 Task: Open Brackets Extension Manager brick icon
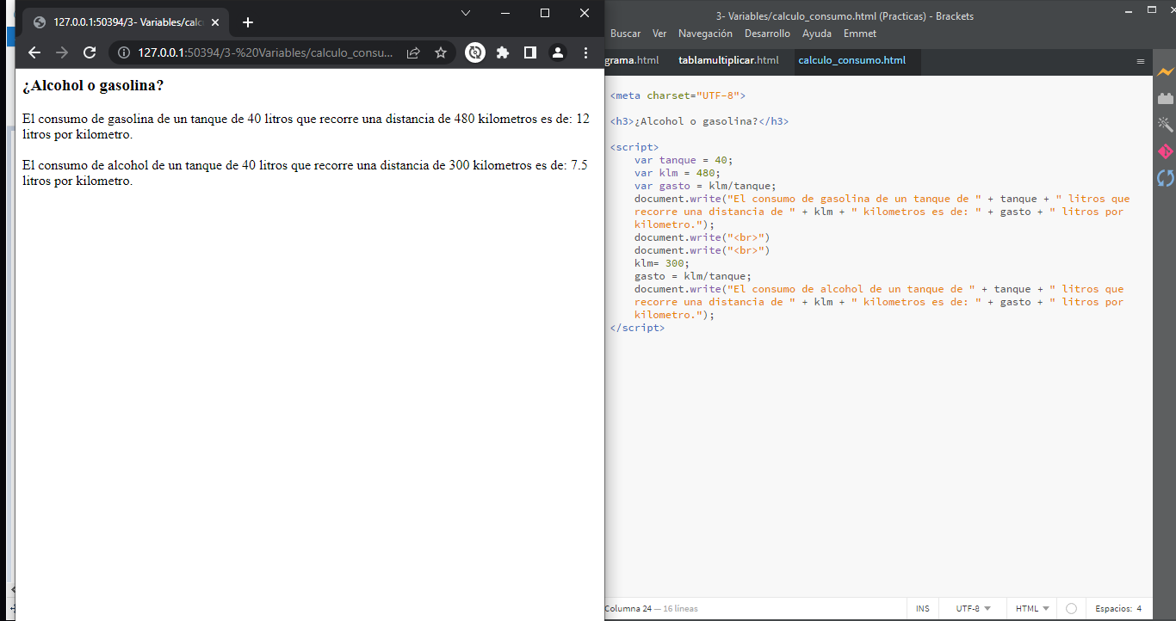(1165, 98)
